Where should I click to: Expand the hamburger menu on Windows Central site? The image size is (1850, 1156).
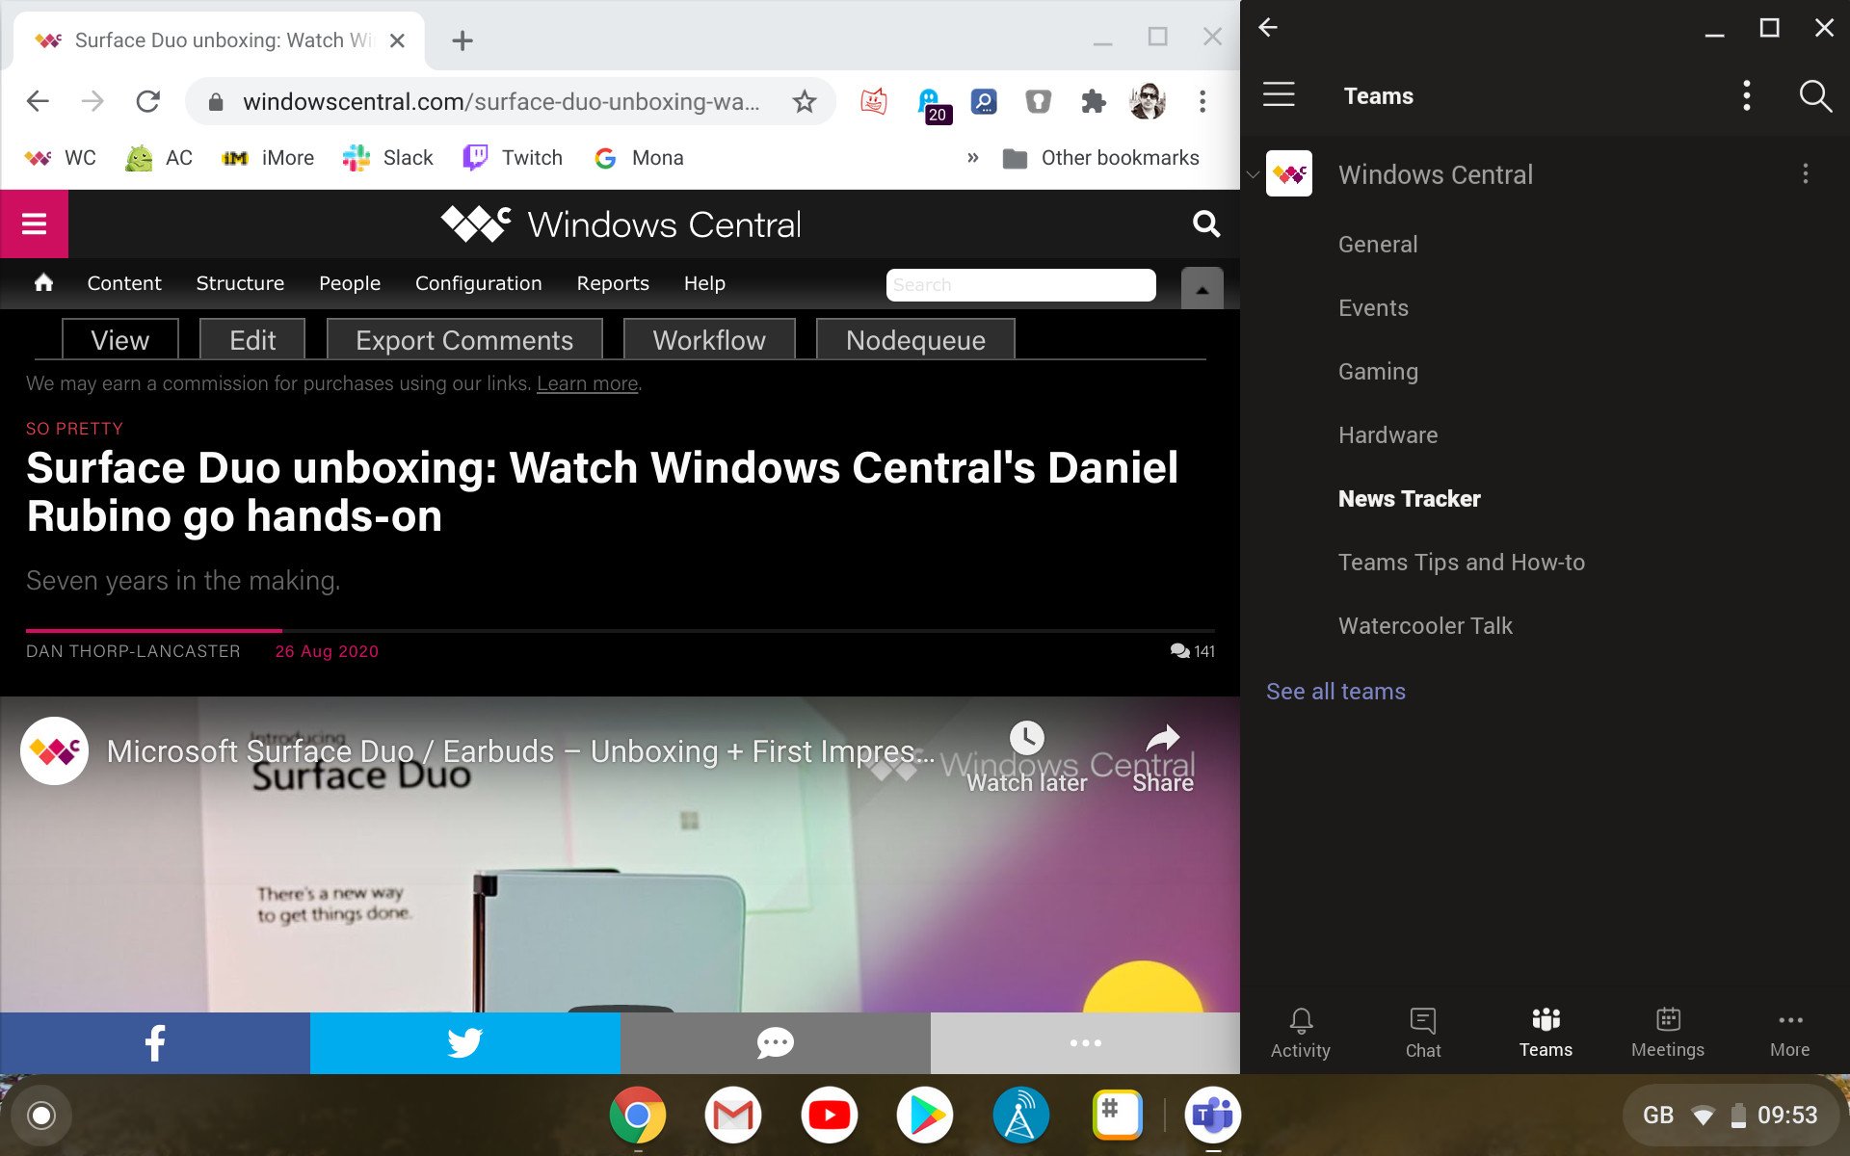tap(34, 223)
